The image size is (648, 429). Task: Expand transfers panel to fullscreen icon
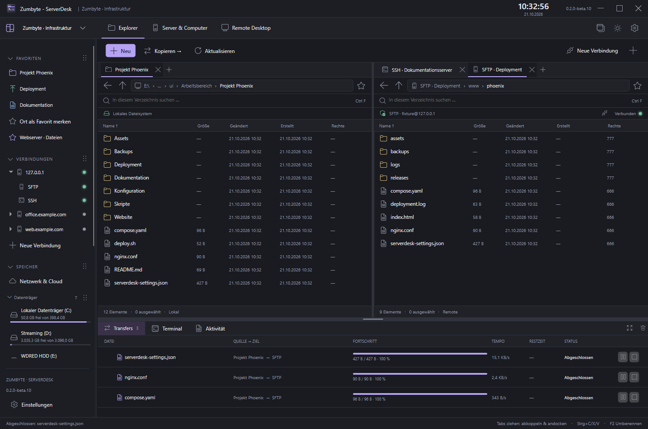pyautogui.click(x=630, y=328)
